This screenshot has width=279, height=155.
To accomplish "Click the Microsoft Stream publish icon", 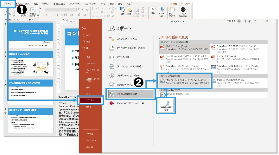I will [x=111, y=103].
